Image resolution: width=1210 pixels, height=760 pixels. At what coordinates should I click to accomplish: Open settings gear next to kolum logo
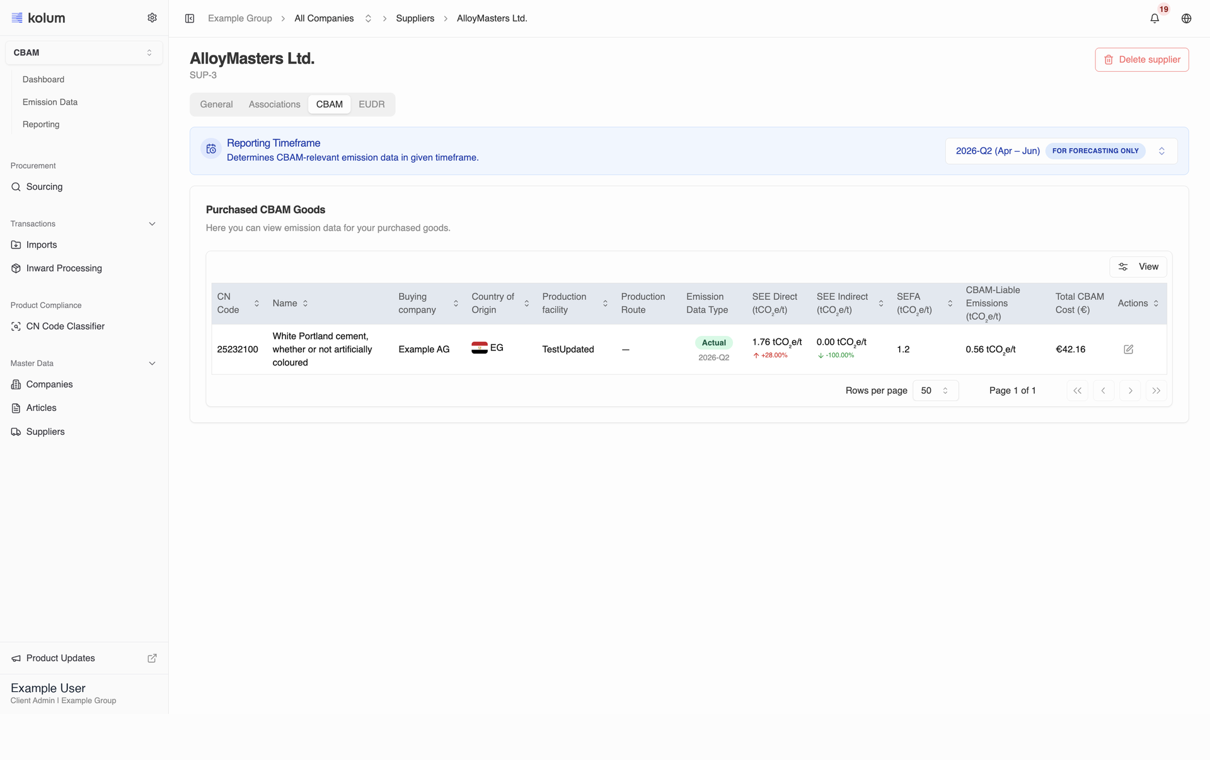coord(152,18)
